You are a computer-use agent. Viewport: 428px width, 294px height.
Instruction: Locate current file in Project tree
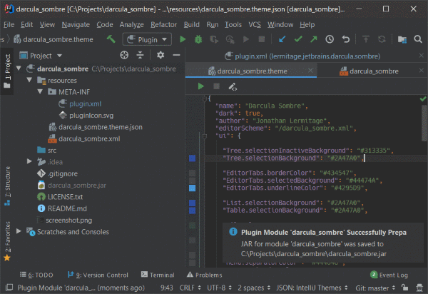(124, 55)
